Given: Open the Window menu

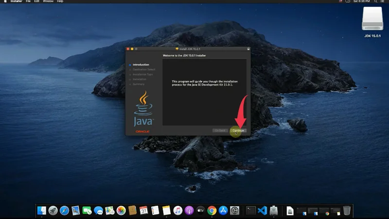Looking at the screenshot, I should coord(48,1).
